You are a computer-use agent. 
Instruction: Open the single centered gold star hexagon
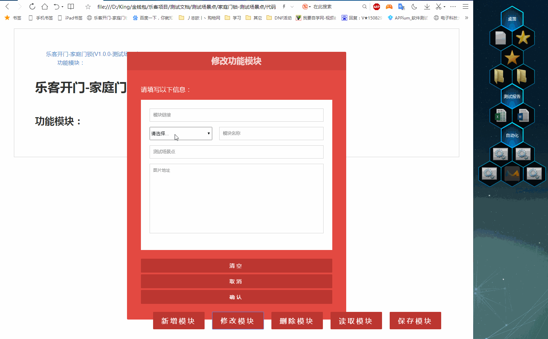[x=512, y=57]
